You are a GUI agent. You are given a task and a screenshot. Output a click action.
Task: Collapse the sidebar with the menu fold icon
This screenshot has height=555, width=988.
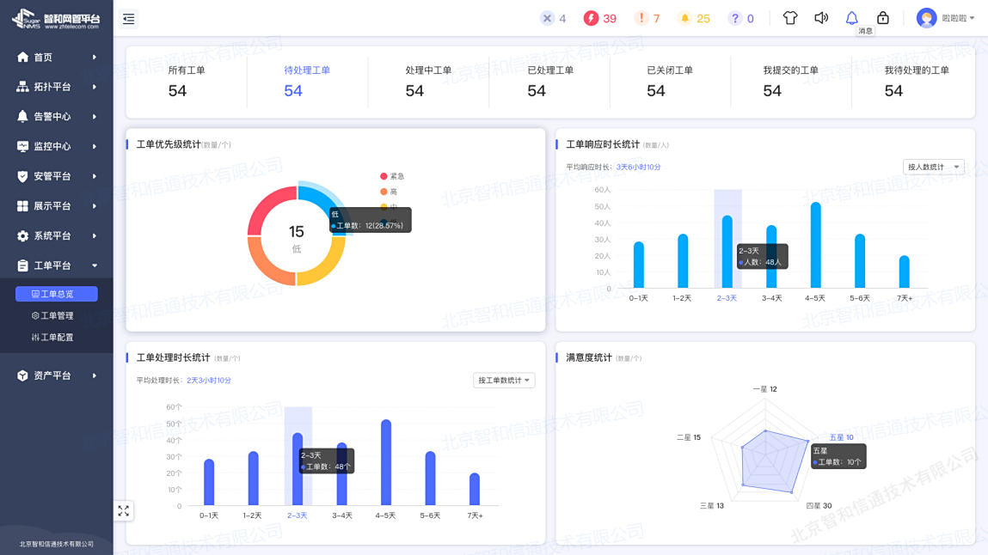(x=128, y=19)
